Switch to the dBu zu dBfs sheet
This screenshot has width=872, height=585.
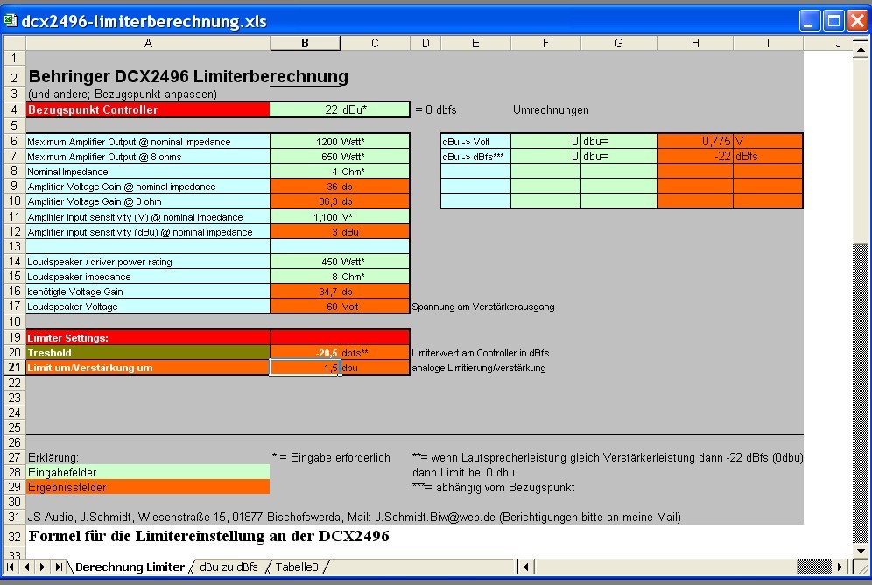click(x=229, y=567)
